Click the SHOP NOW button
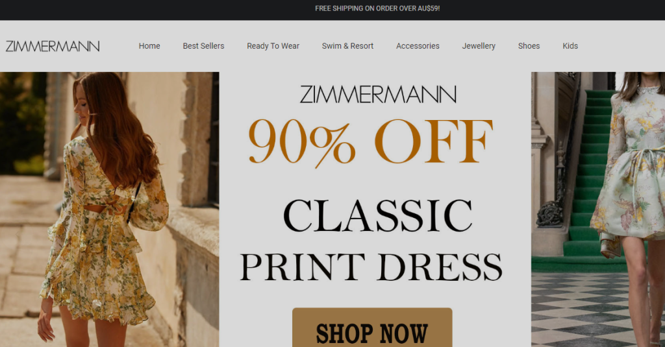The width and height of the screenshot is (665, 347). click(x=372, y=328)
